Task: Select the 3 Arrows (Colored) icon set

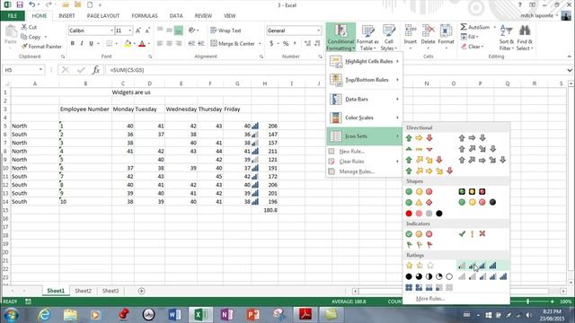Action: 420,138
